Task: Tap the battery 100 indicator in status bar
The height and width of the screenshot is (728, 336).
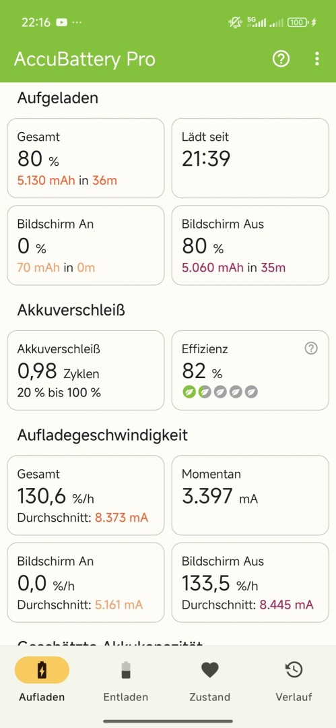Action: [297, 22]
